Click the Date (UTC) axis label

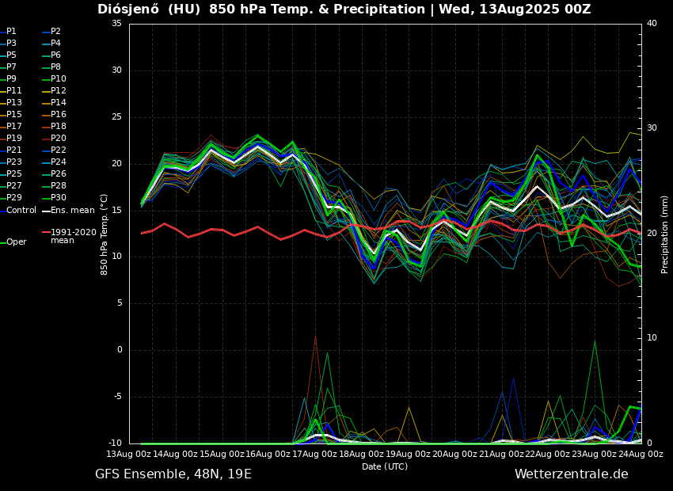[x=385, y=466]
